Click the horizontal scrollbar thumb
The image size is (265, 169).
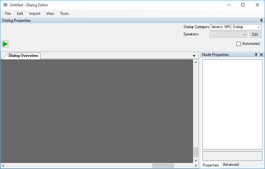[x=163, y=166]
